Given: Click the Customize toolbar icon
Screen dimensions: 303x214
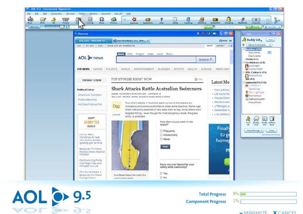Looking at the screenshot, I should (x=256, y=20).
